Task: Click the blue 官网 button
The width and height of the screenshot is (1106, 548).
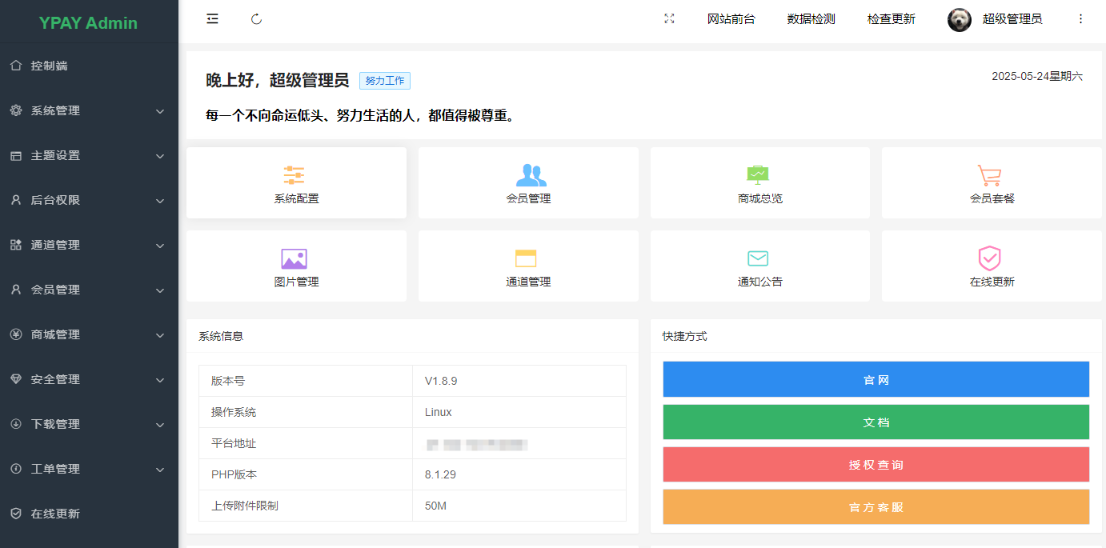Action: pyautogui.click(x=876, y=378)
